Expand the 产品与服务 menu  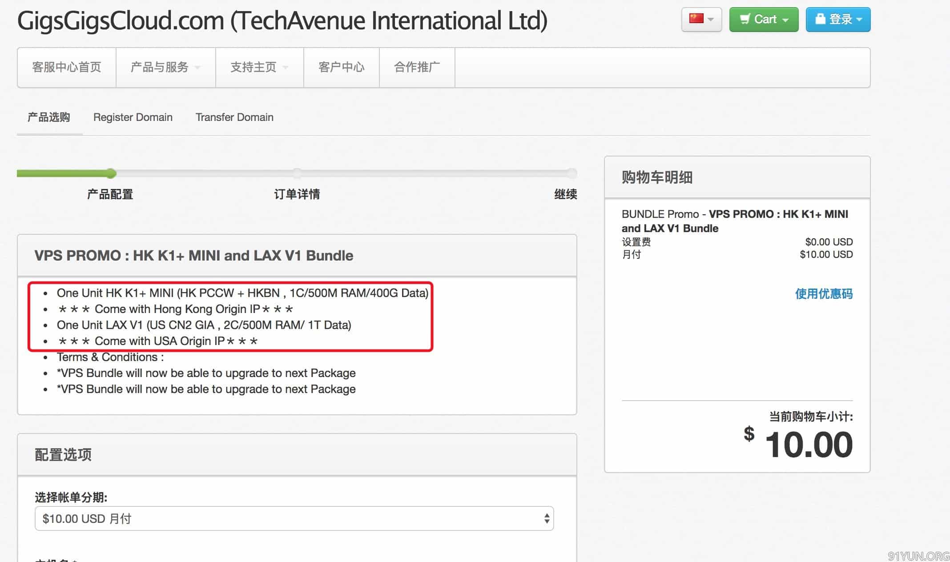166,67
